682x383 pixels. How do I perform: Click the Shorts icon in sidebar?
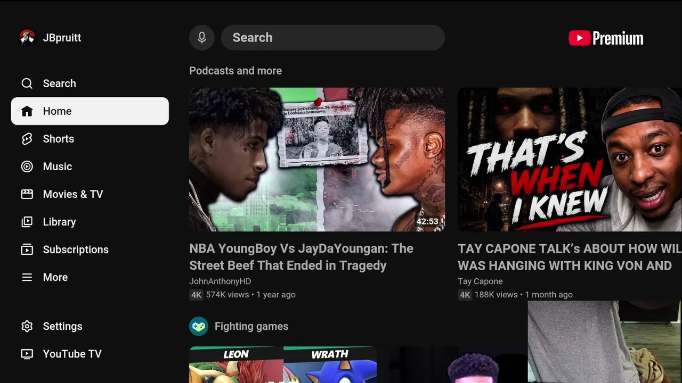[27, 139]
